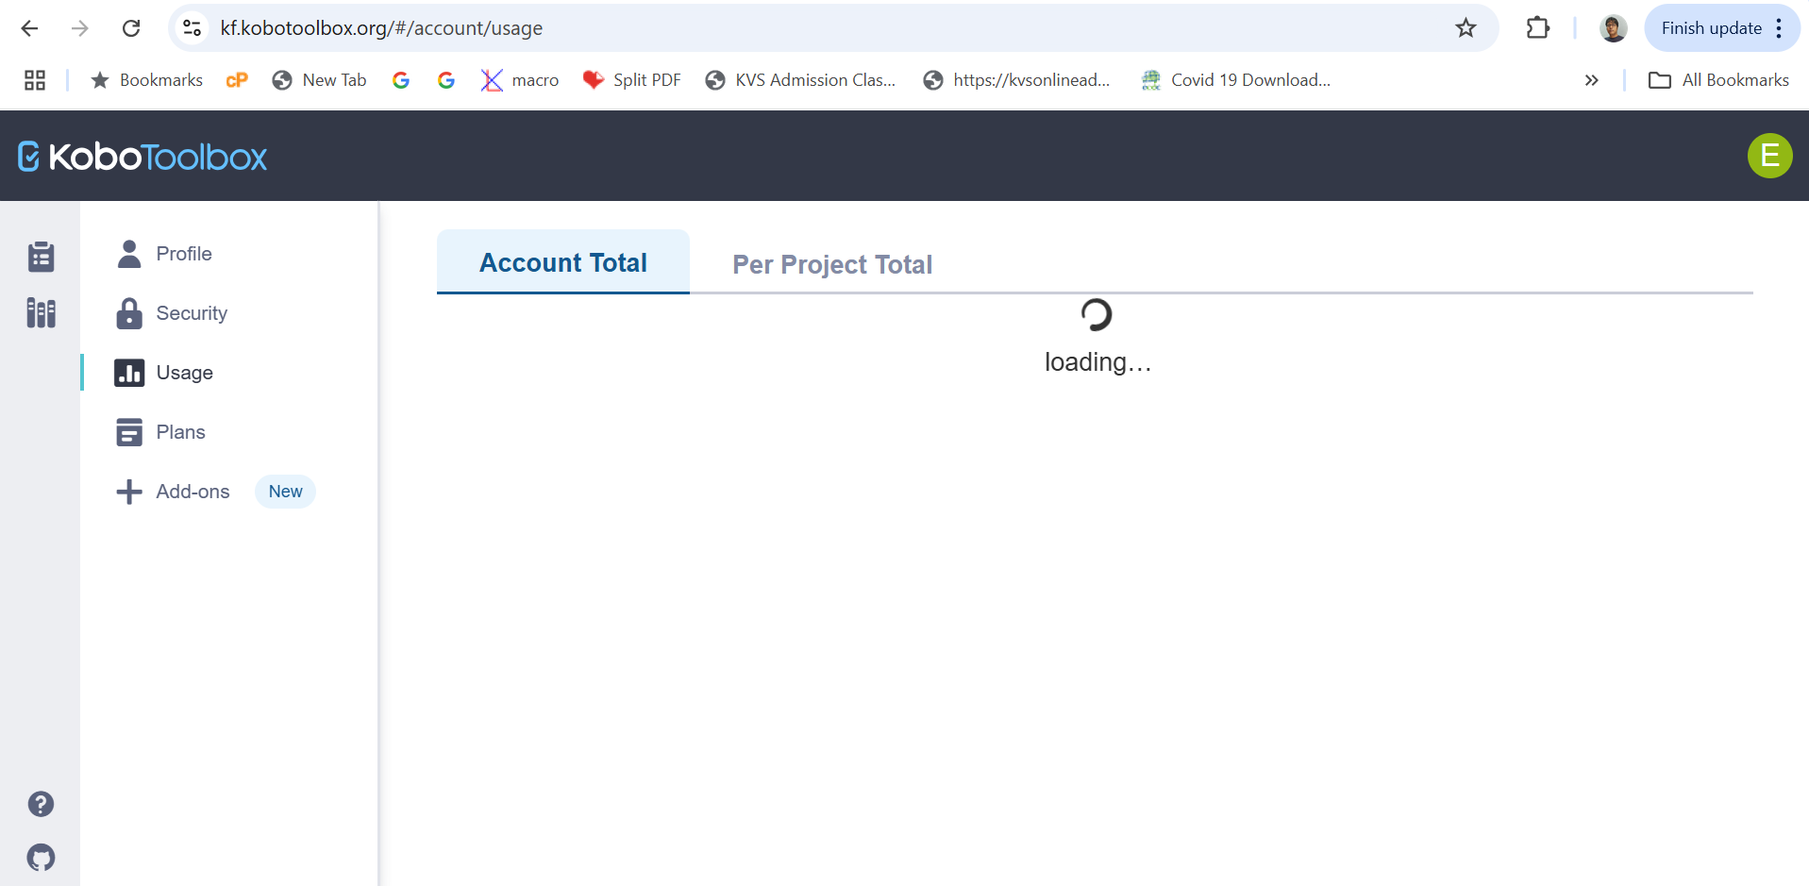Image resolution: width=1809 pixels, height=886 pixels.
Task: Click the Help question mark icon
Action: coord(41,804)
